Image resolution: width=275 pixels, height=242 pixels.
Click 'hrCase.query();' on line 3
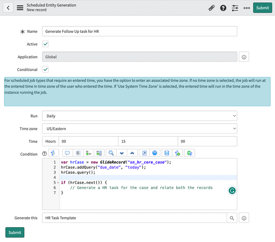pyautogui.click(x=78, y=172)
